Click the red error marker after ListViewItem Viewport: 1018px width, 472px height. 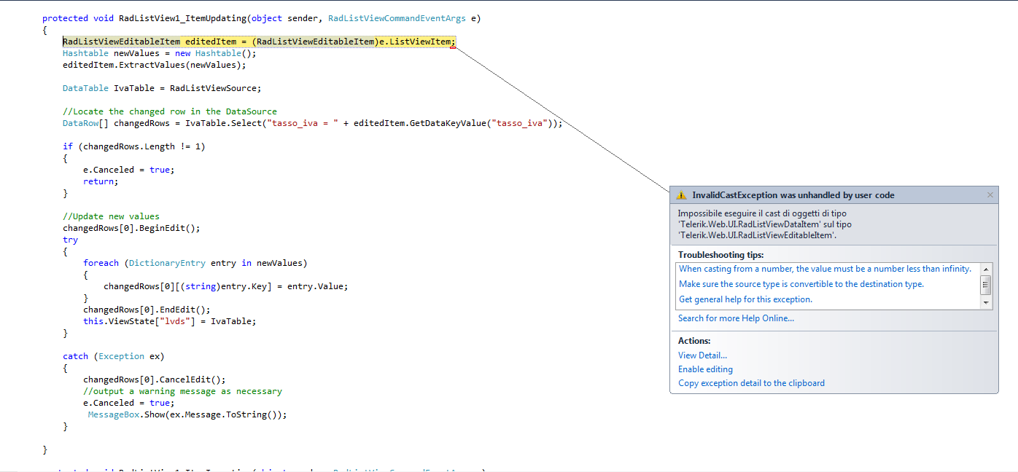454,46
